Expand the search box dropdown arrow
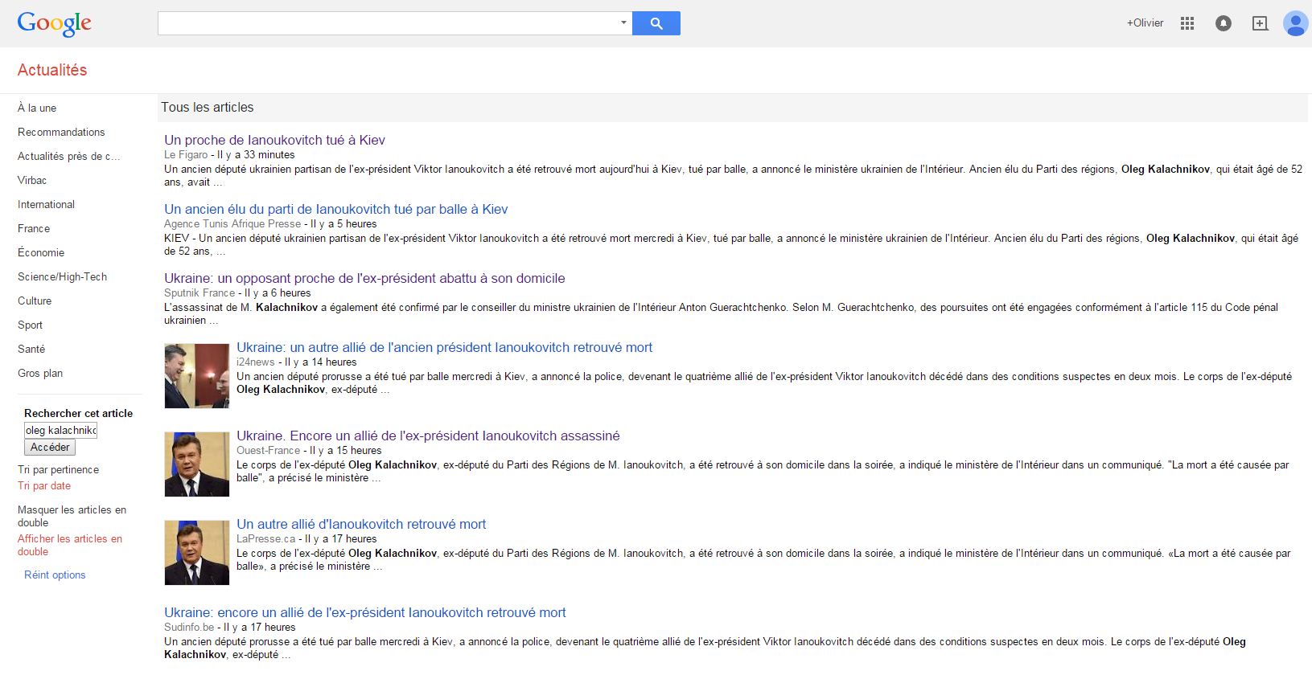Viewport: 1312px width, 679px height. tap(623, 22)
